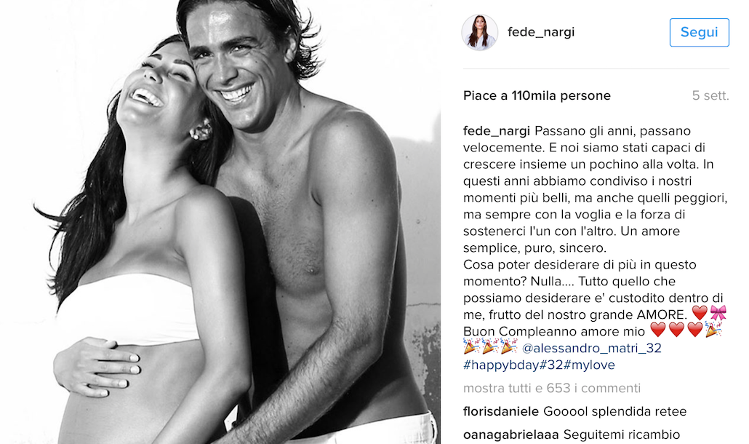Click the black and white couple photo
Image resolution: width=749 pixels, height=444 pixels.
[x=220, y=222]
